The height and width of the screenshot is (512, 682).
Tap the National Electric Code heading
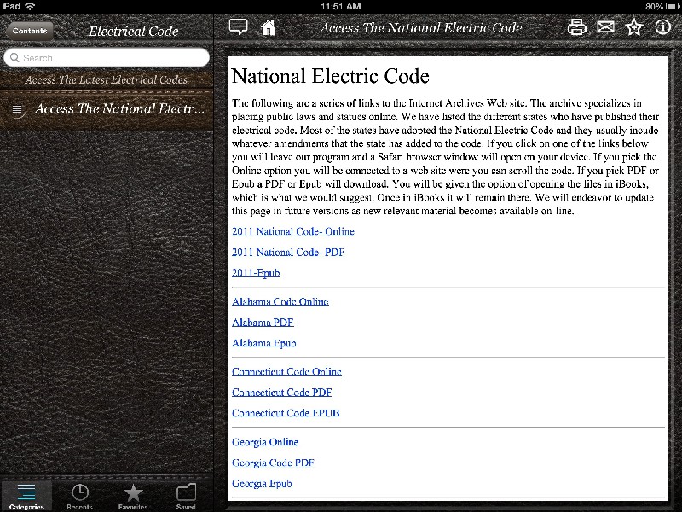click(330, 76)
